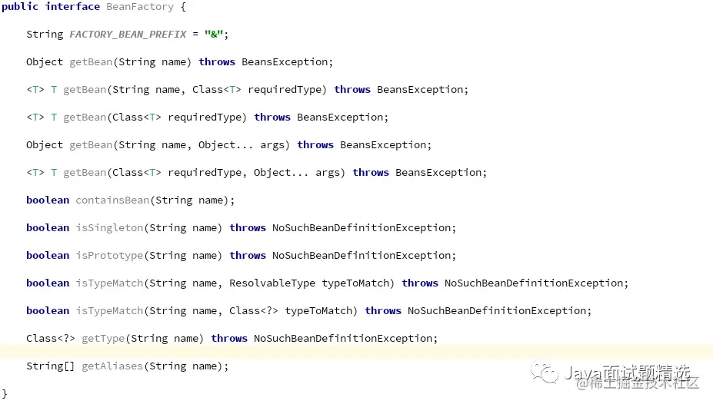Click the Class<?> return type of getType
Image resolution: width=713 pixels, height=404 pixels.
51,339
